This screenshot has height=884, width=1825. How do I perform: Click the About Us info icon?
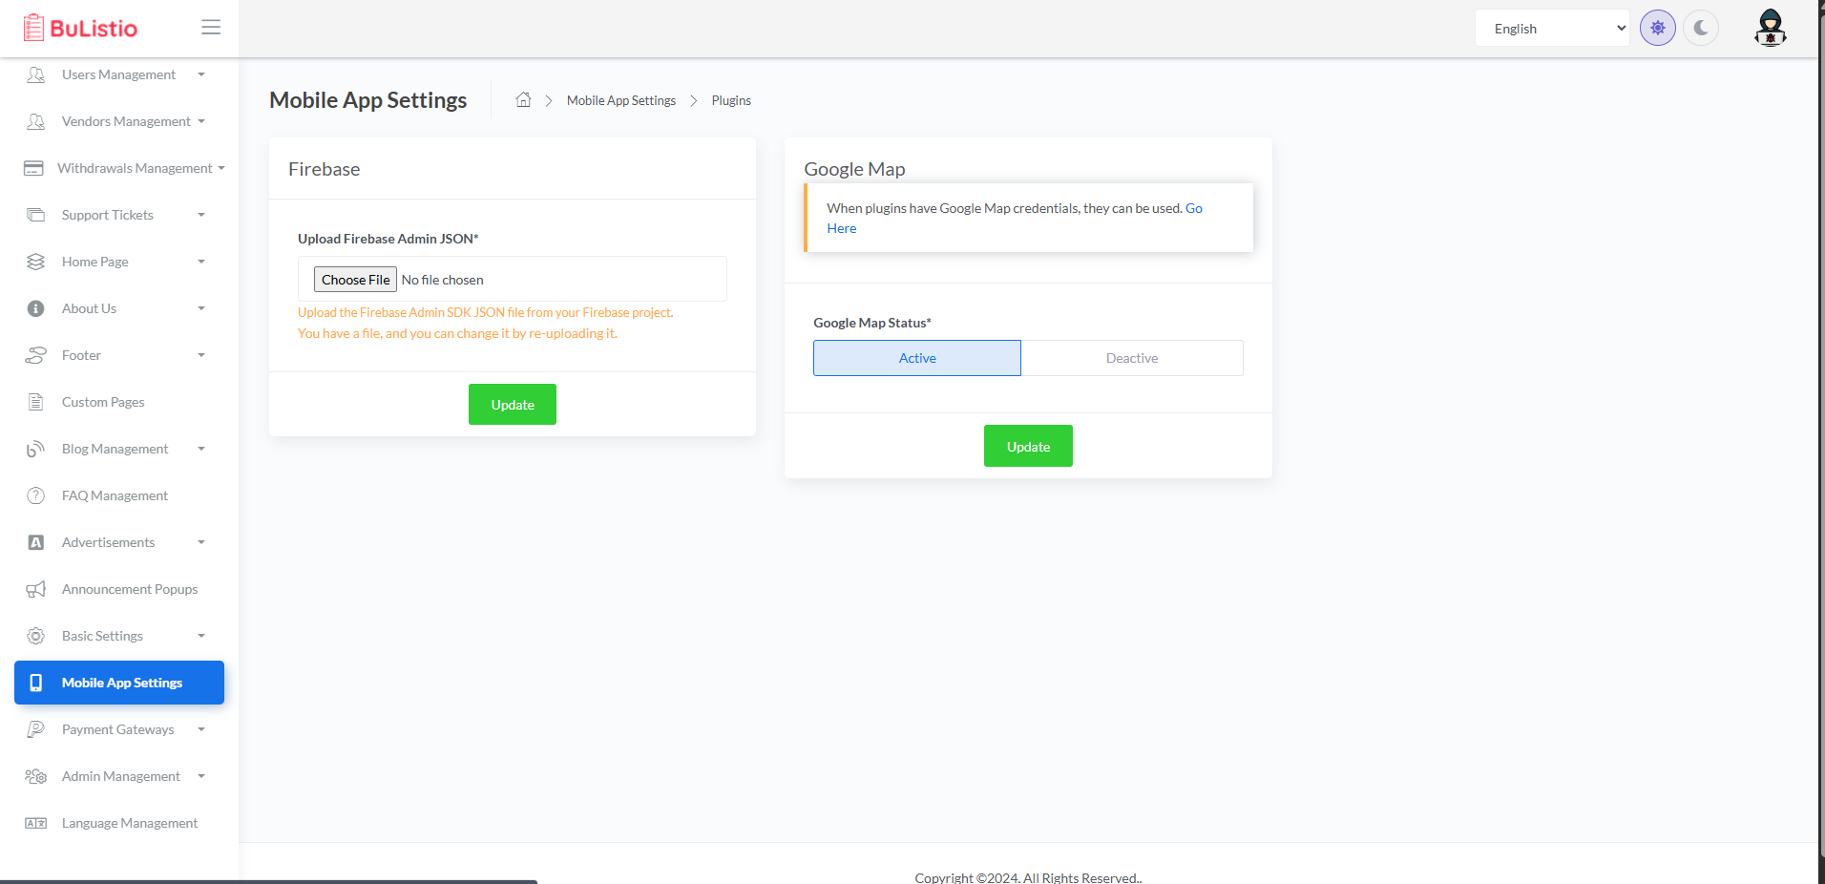click(x=35, y=308)
